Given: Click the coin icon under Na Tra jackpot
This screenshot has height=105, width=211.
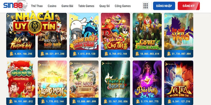Looking at the screenshot, I should point(169,101).
